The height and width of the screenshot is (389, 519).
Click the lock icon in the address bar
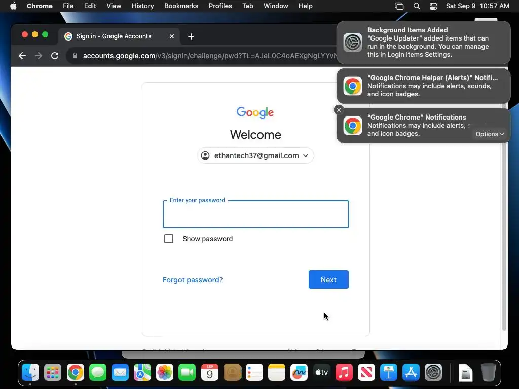click(75, 56)
